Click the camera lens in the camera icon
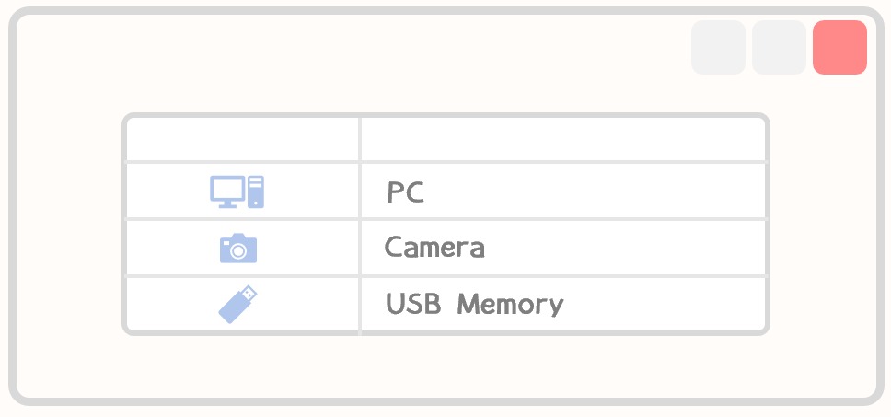Viewport: 891px width, 417px height. tap(238, 251)
